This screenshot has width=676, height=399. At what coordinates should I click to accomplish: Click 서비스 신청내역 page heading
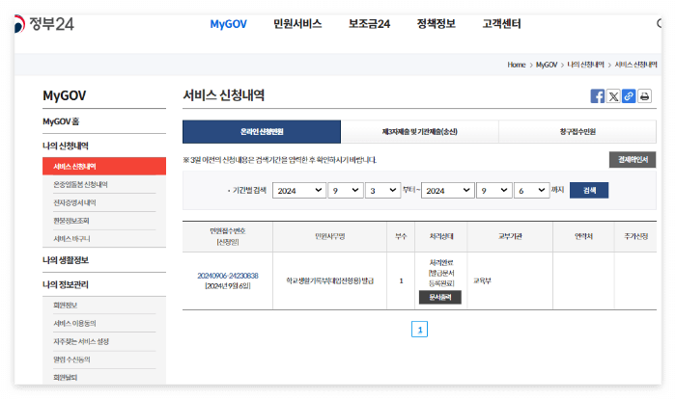pyautogui.click(x=224, y=95)
